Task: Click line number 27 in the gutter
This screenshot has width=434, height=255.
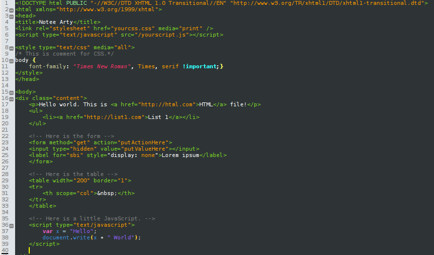Action: coord(5,168)
